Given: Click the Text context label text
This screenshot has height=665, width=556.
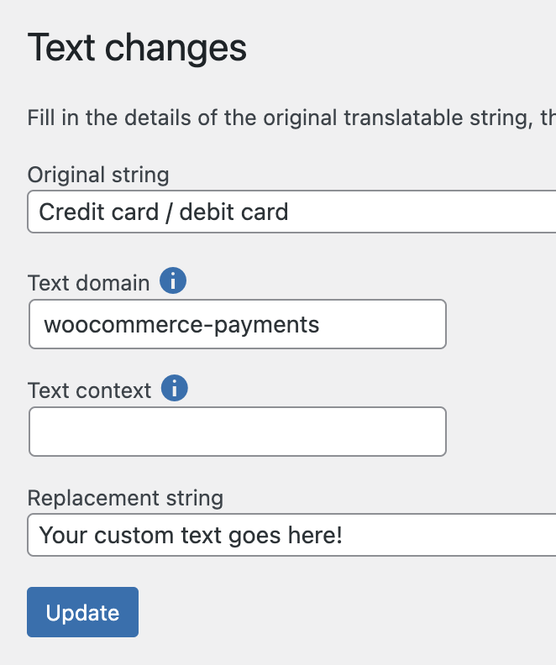Looking at the screenshot, I should tap(90, 390).
